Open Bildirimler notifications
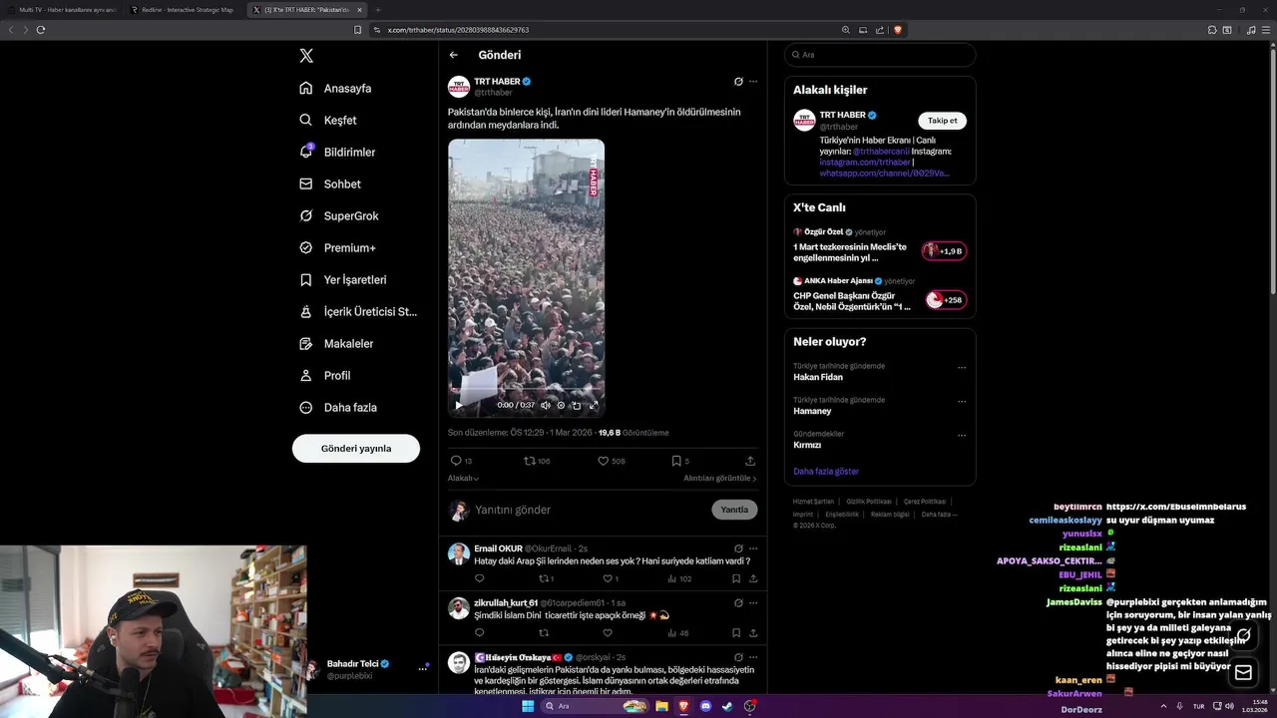Image resolution: width=1277 pixels, height=718 pixels. (337, 152)
